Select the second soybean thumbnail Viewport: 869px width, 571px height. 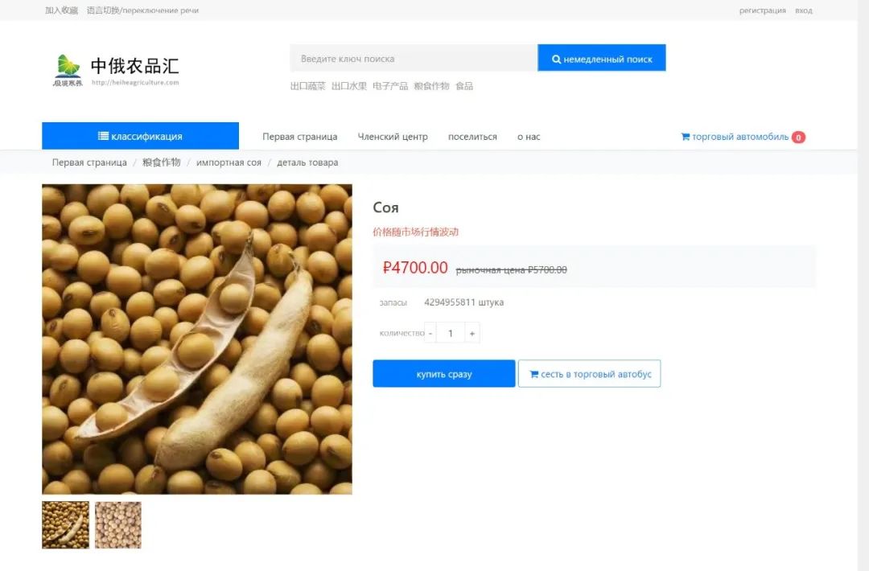coord(118,525)
